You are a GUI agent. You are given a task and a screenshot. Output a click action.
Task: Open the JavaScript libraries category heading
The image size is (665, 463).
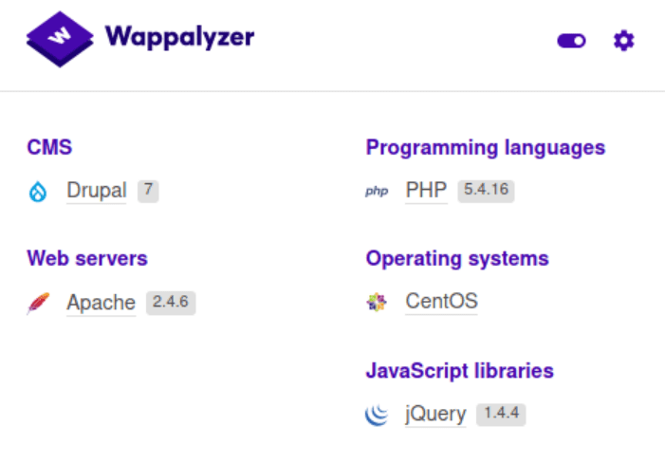460,371
